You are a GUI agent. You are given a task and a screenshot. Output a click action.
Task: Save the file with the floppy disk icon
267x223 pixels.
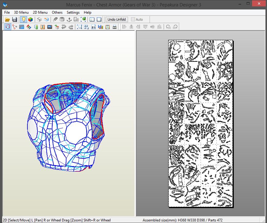point(15,19)
